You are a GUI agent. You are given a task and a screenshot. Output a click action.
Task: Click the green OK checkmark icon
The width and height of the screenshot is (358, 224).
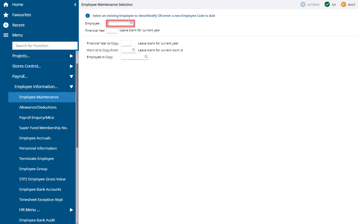[327, 4]
